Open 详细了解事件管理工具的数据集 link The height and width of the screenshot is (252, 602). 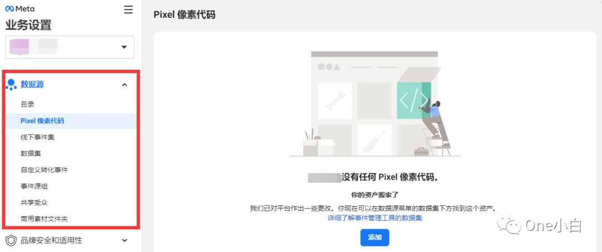pyautogui.click(x=375, y=218)
